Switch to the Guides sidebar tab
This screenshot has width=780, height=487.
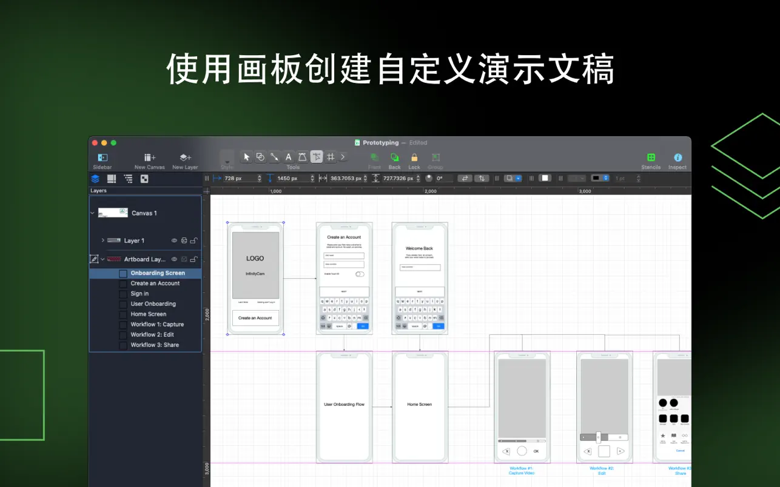[112, 179]
